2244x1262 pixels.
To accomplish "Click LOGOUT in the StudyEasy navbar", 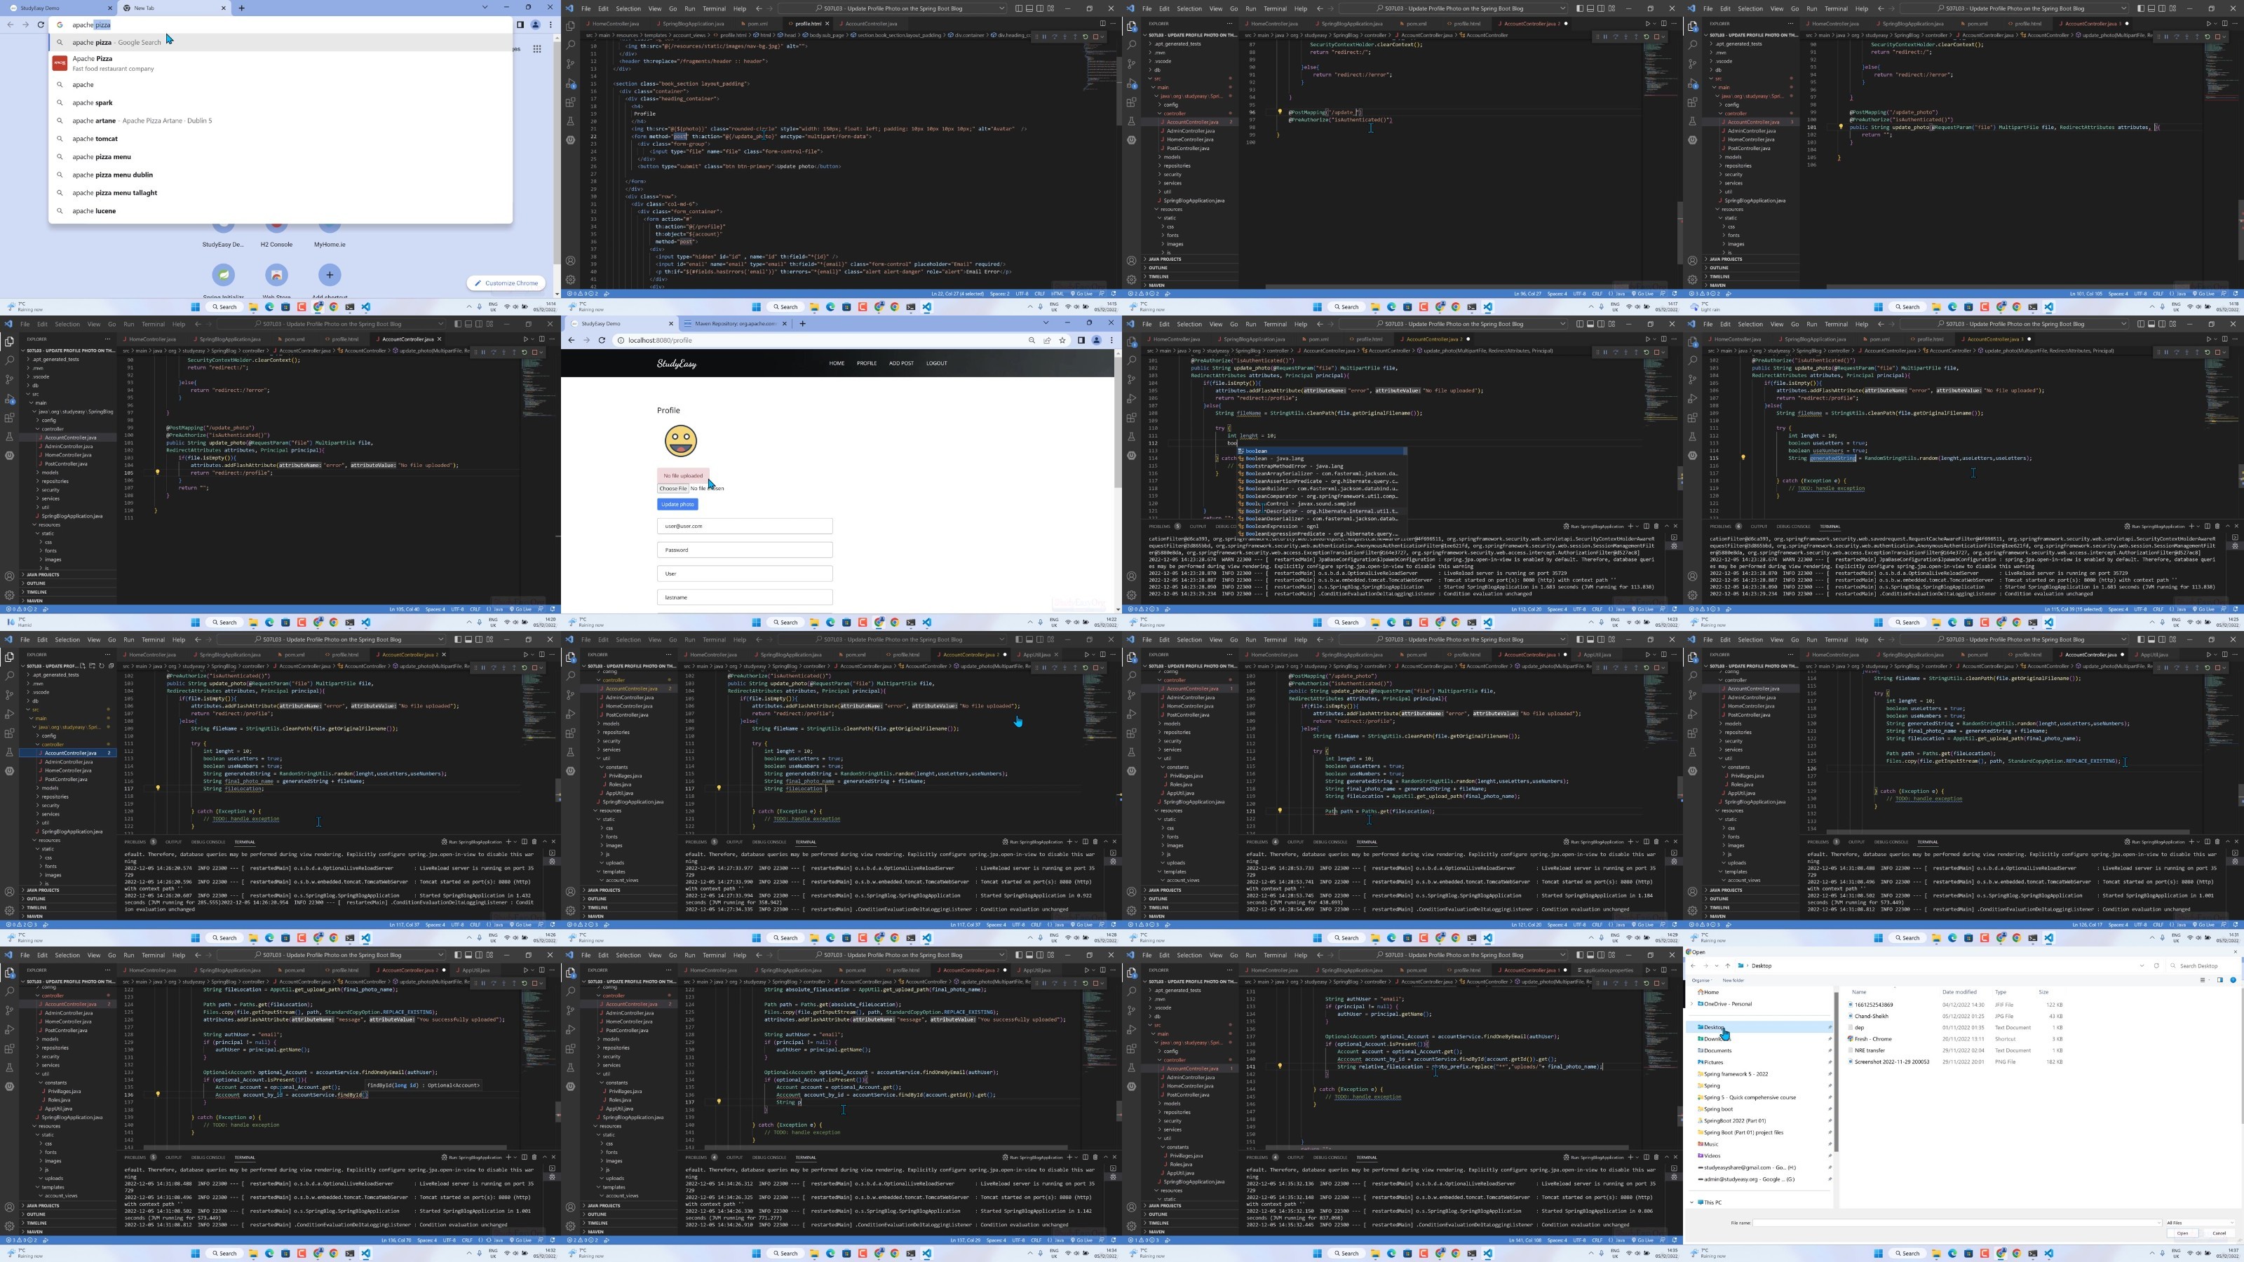I will coord(936,363).
